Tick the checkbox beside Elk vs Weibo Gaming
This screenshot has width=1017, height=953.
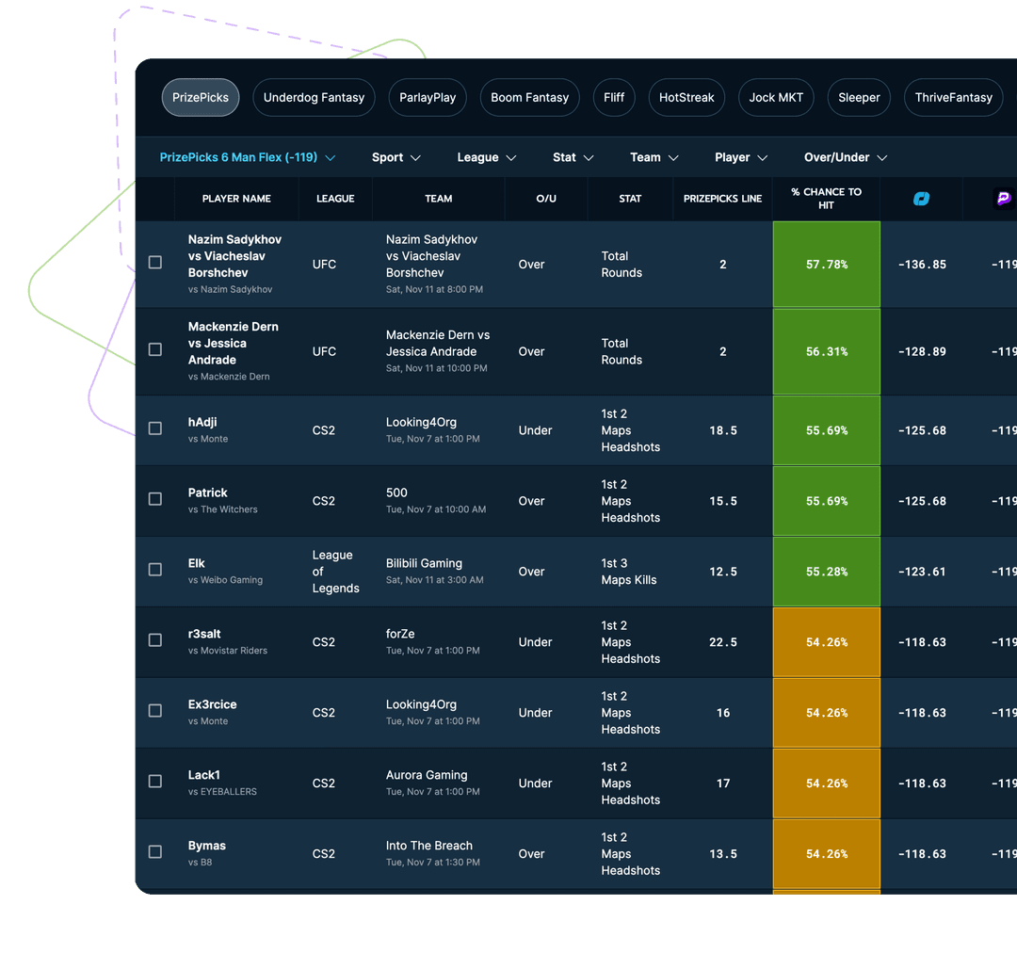click(154, 571)
